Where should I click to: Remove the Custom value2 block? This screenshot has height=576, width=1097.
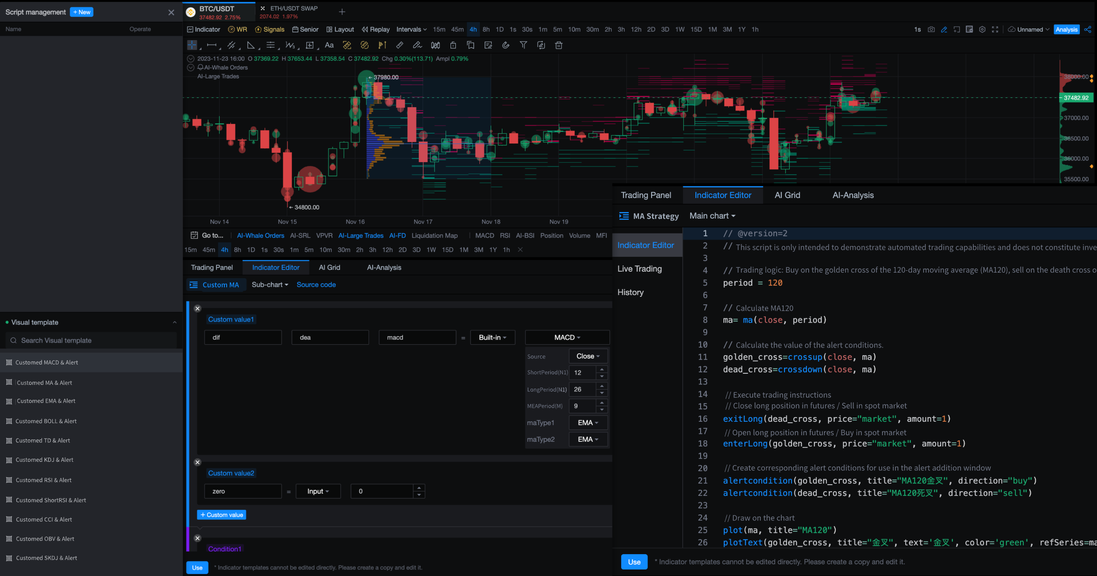pyautogui.click(x=197, y=462)
